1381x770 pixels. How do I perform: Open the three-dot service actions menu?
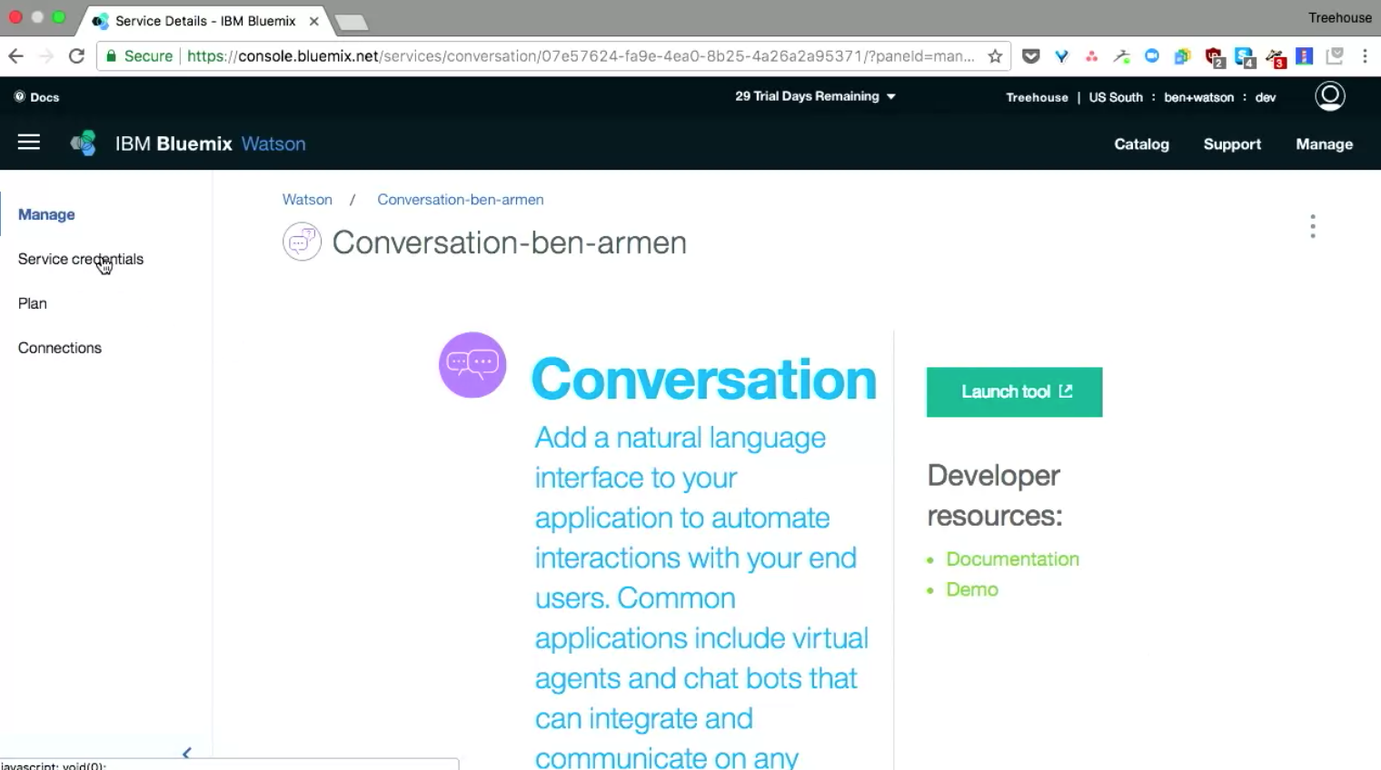click(x=1313, y=226)
